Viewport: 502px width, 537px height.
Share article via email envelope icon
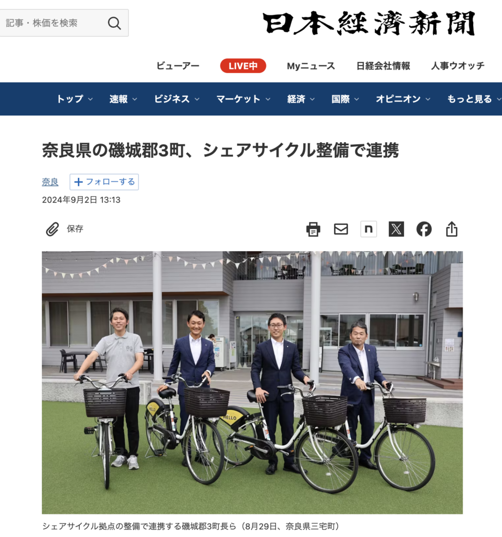point(341,229)
